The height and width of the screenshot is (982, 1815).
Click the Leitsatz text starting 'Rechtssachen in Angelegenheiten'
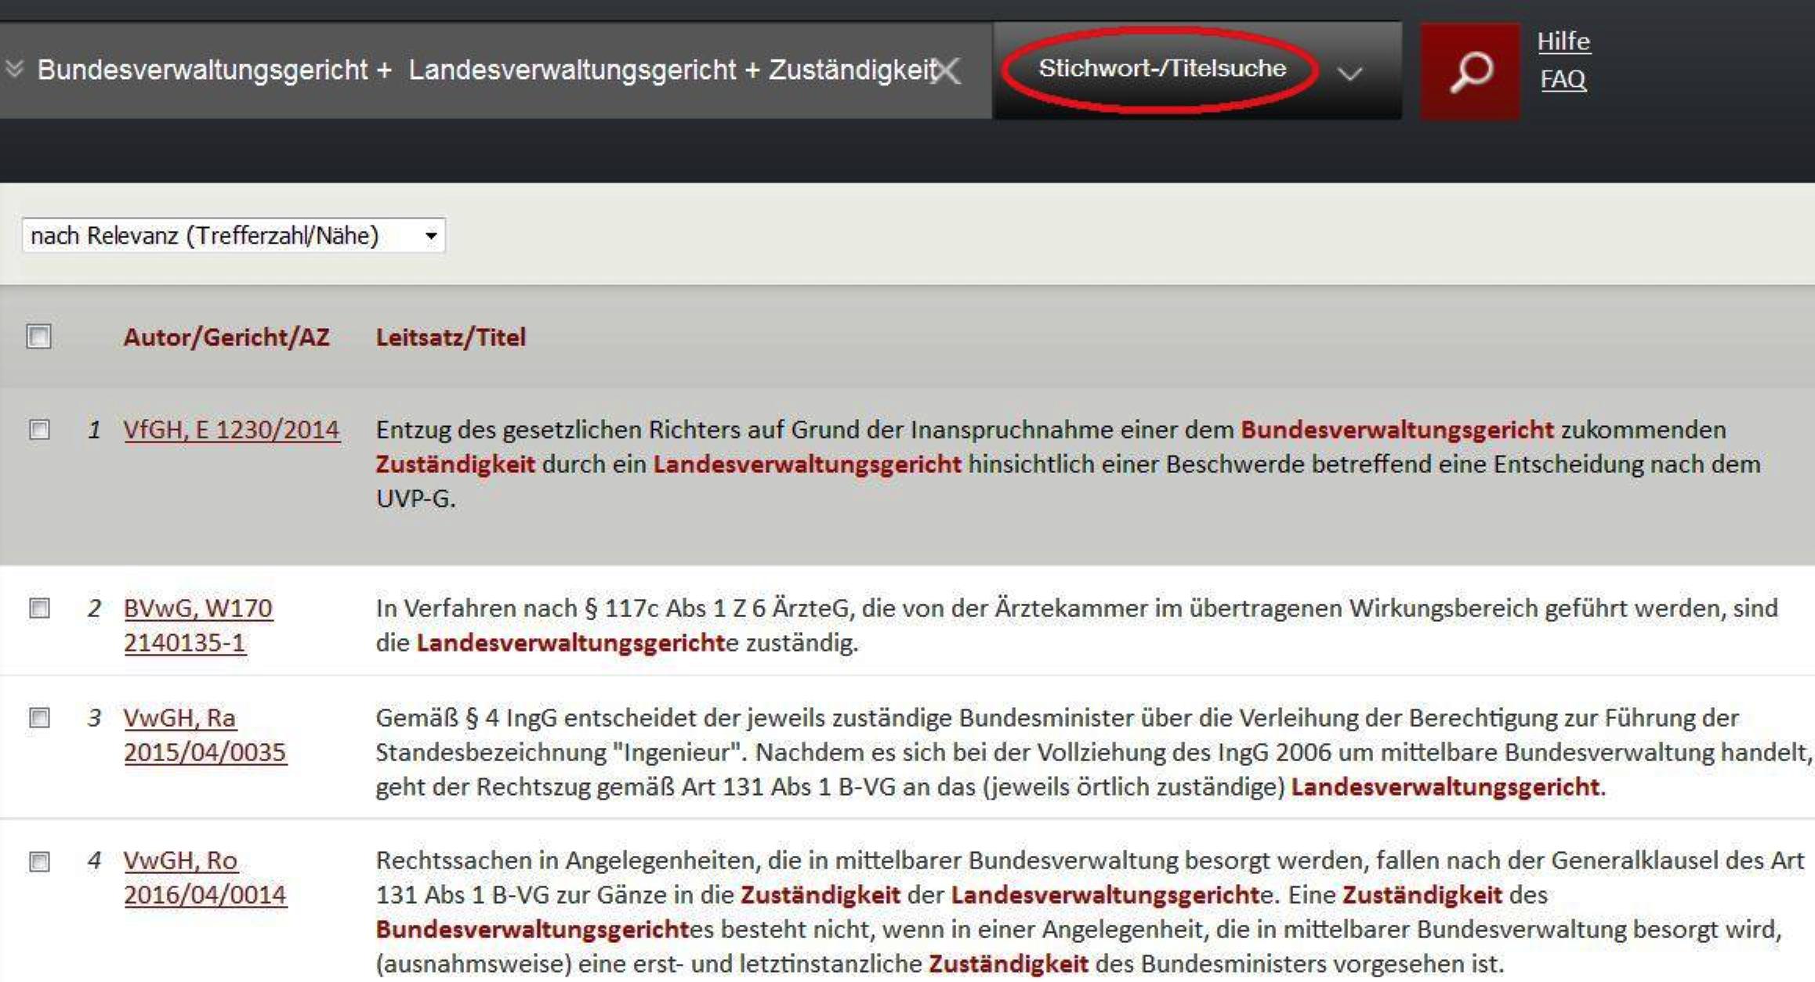[x=1090, y=912]
